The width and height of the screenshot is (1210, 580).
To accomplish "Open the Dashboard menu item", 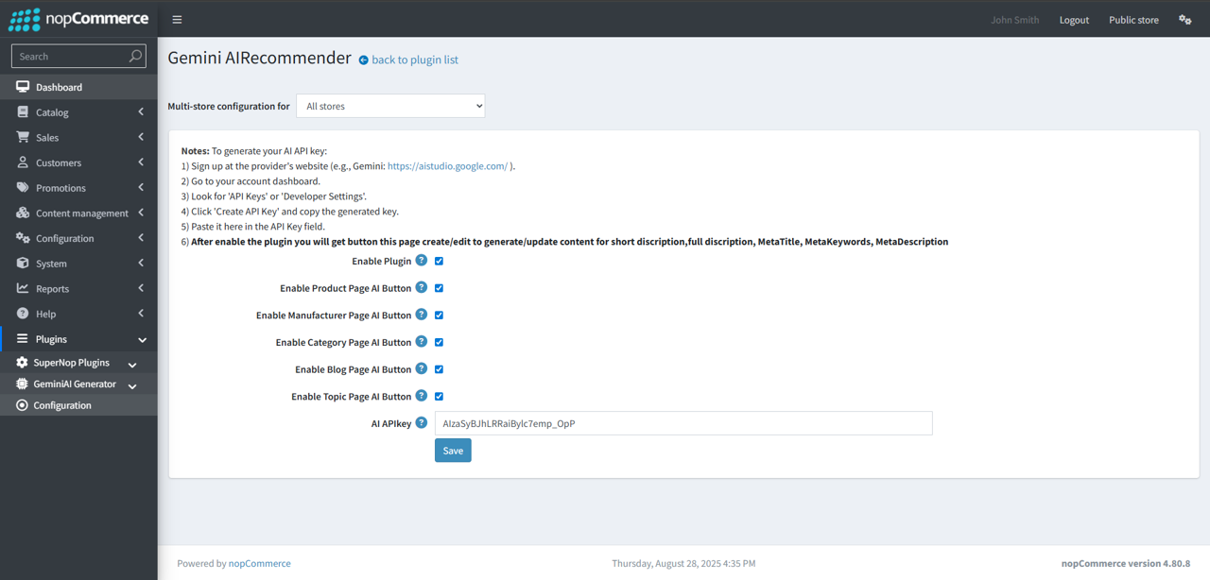I will click(78, 87).
